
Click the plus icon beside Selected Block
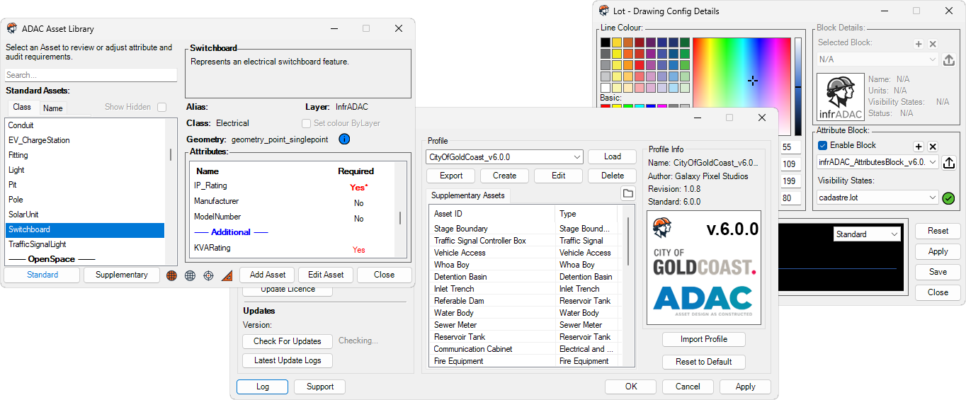[x=919, y=44]
